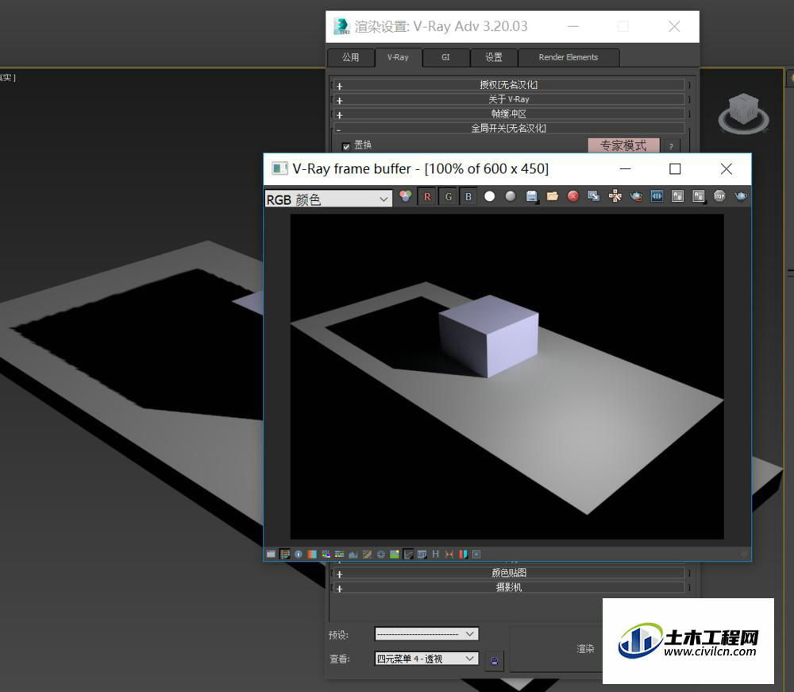Toggle levels correction histogram icon
Image resolution: width=794 pixels, height=692 pixels.
pyautogui.click(x=353, y=555)
